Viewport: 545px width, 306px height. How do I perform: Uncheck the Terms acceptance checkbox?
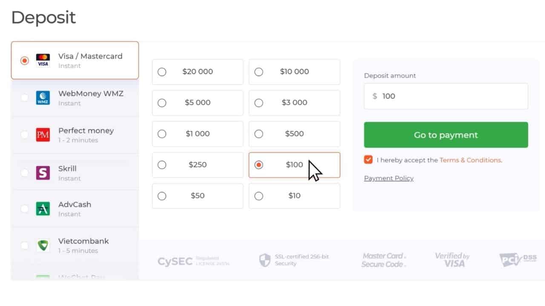368,160
